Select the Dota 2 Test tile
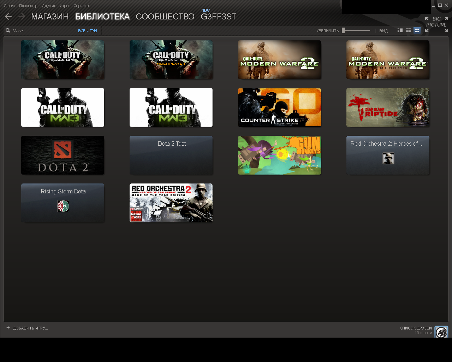The width and height of the screenshot is (452, 362). click(171, 155)
